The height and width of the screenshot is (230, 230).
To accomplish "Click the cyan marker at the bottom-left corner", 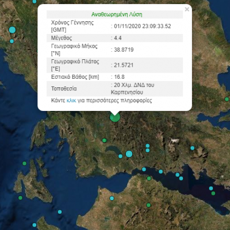I will (x=34, y=225).
